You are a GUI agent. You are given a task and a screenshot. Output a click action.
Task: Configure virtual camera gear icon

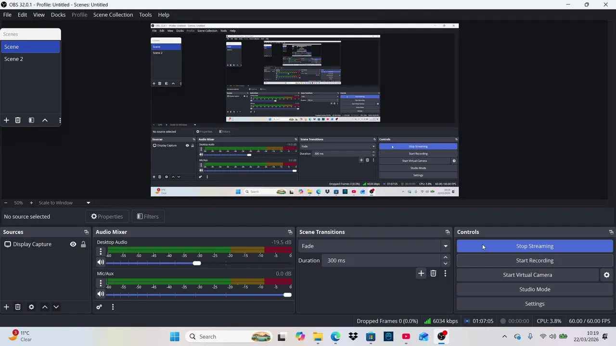pos(606,275)
